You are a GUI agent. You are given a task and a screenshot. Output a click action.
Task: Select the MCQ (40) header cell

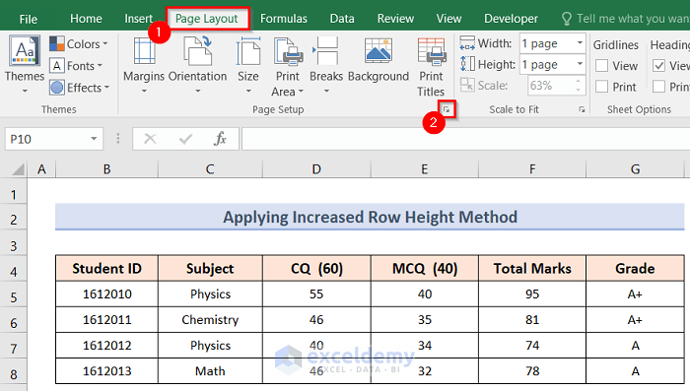coord(425,268)
